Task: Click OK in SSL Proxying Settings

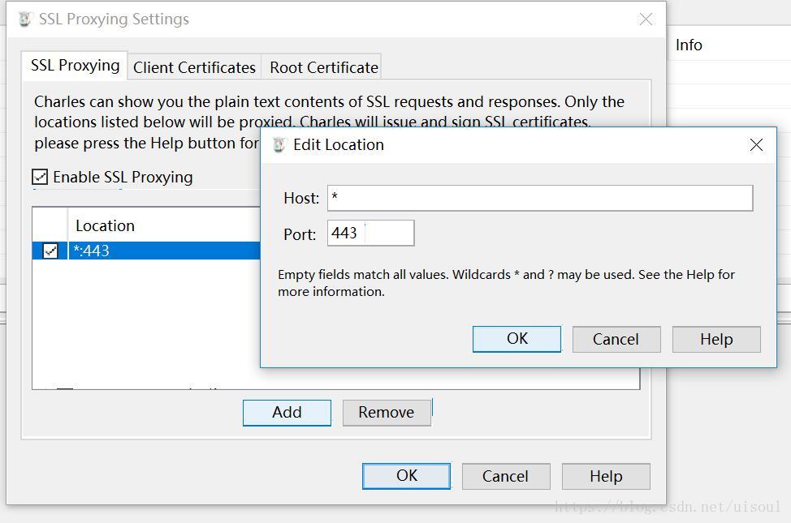Action: [406, 476]
